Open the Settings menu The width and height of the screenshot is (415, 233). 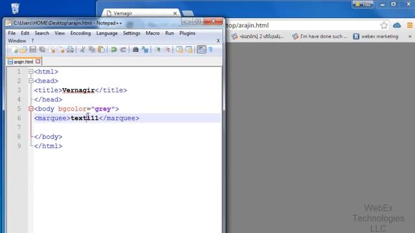point(132,33)
